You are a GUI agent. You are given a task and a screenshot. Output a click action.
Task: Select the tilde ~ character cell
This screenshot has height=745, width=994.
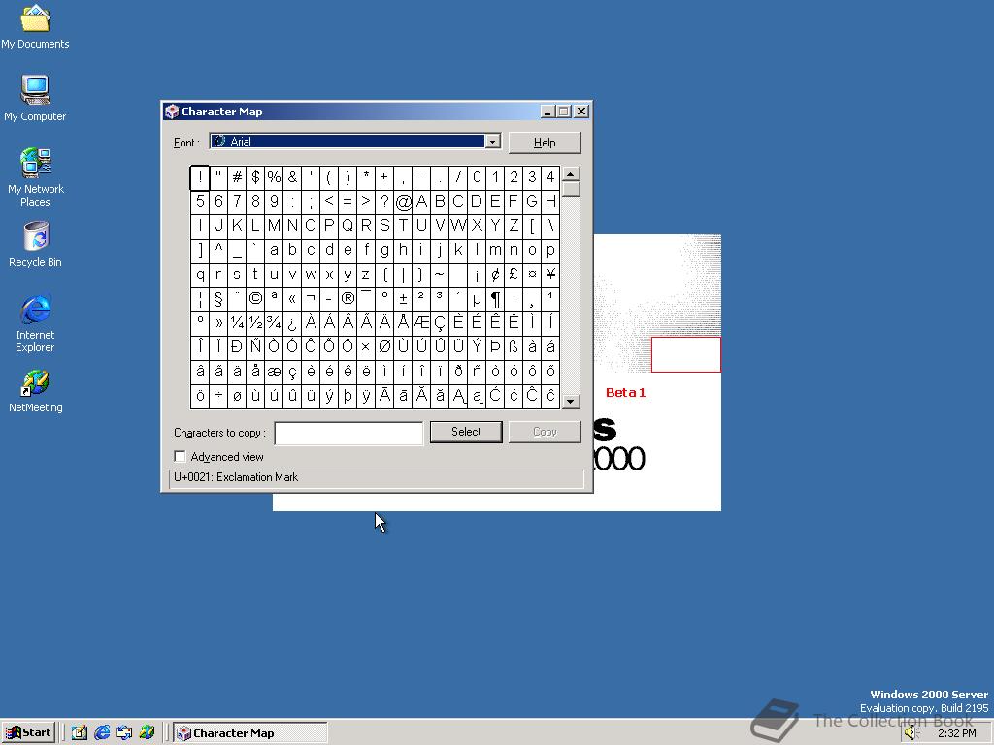440,275
